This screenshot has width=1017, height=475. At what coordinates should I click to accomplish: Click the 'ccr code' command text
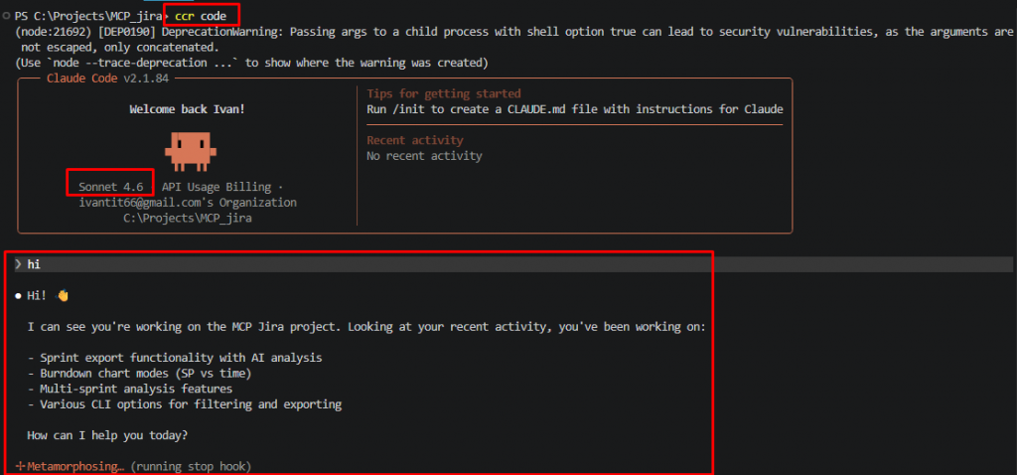201,16
